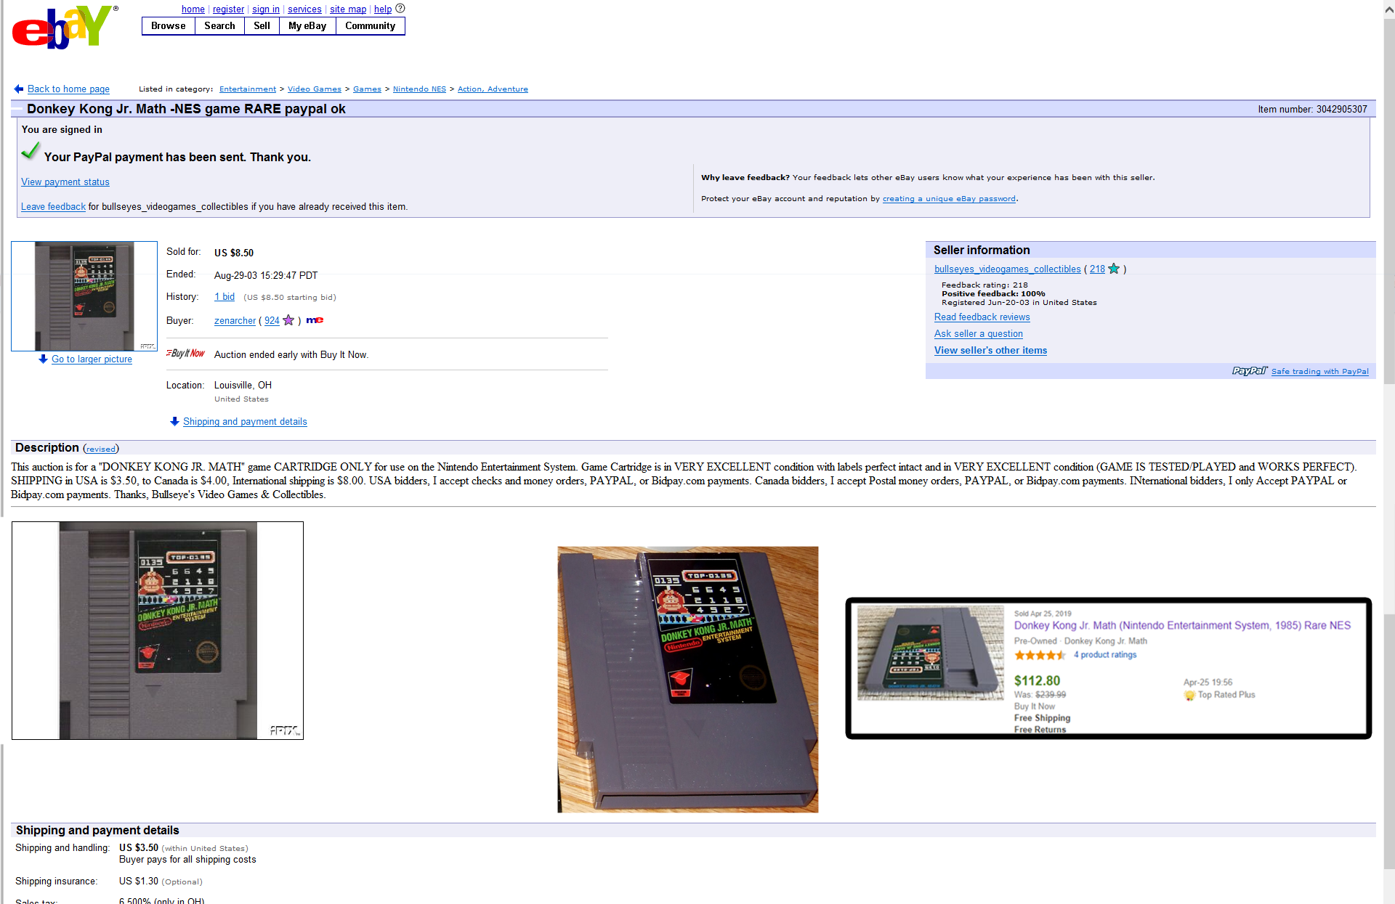Open the My eBay tab
Viewport: 1395px width, 904px height.
[x=307, y=26]
